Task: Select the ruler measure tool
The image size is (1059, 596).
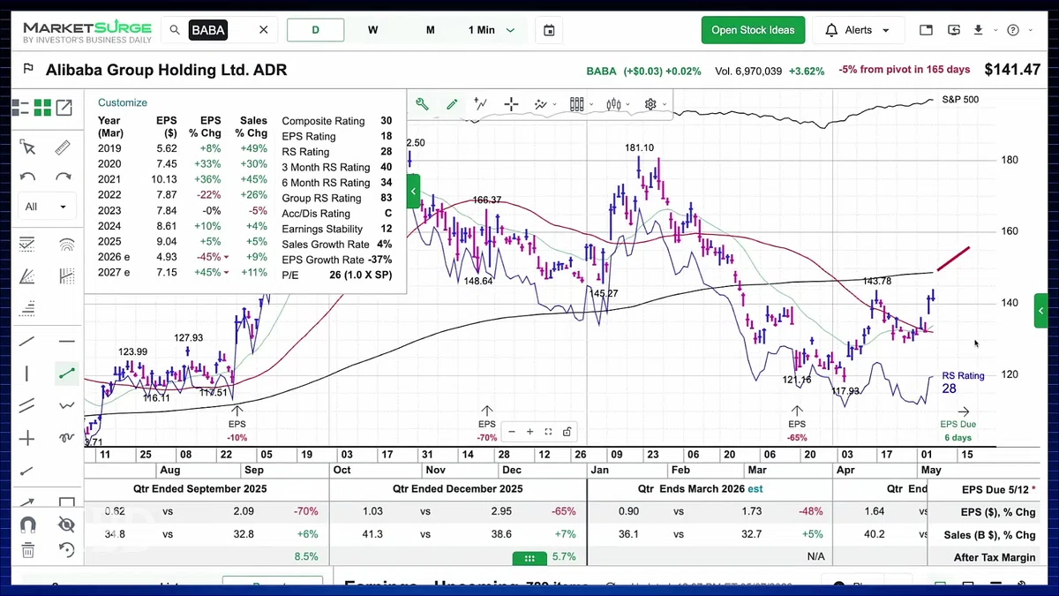Action: pyautogui.click(x=63, y=147)
